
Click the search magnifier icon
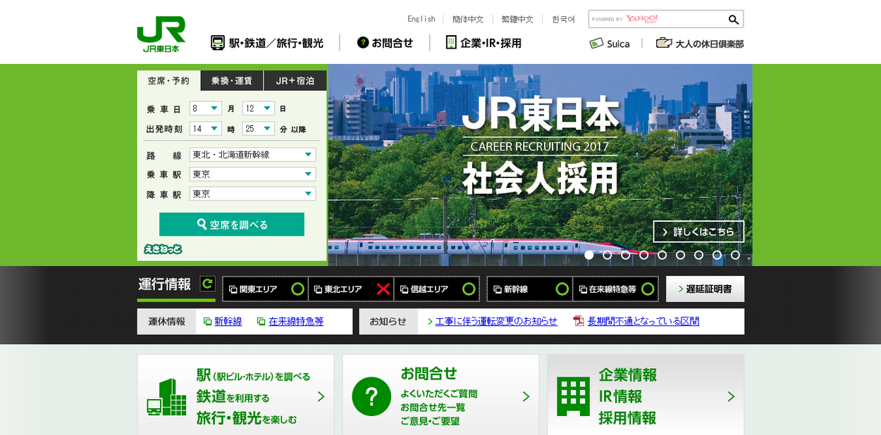734,20
